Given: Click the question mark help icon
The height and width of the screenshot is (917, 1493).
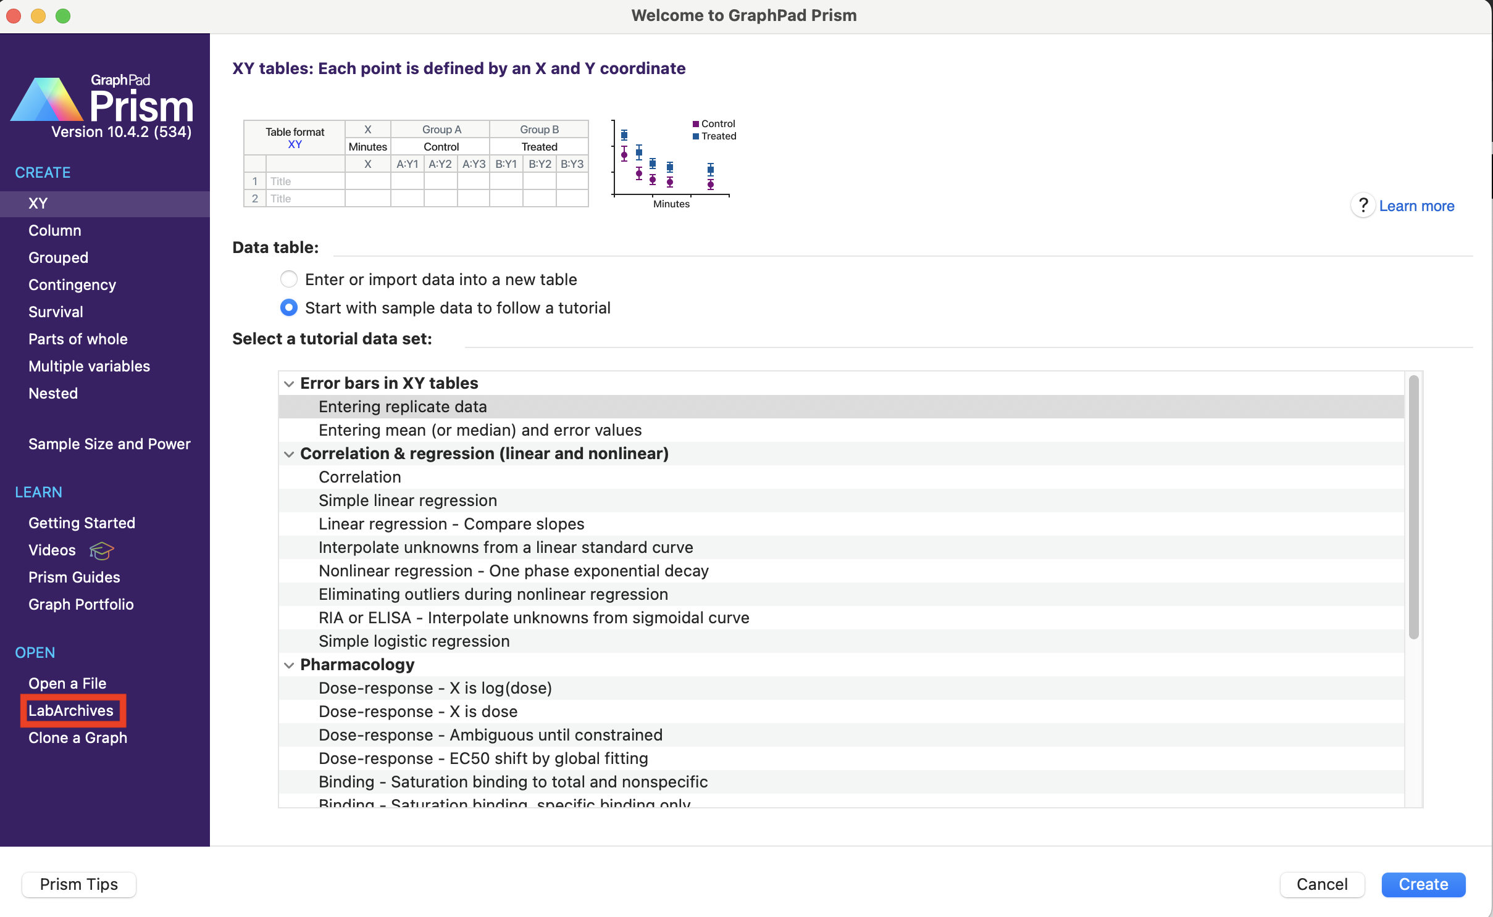Looking at the screenshot, I should tap(1363, 205).
